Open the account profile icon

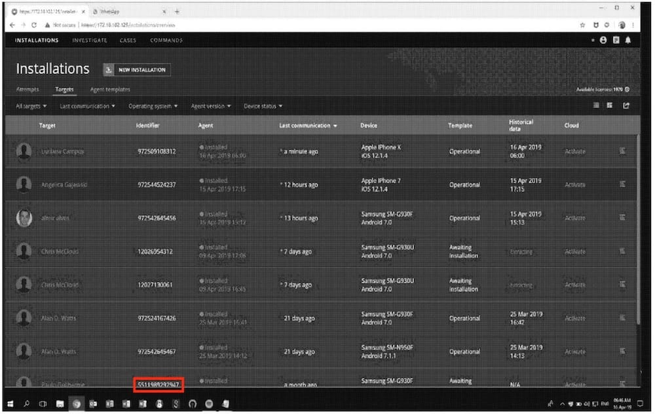(x=602, y=40)
